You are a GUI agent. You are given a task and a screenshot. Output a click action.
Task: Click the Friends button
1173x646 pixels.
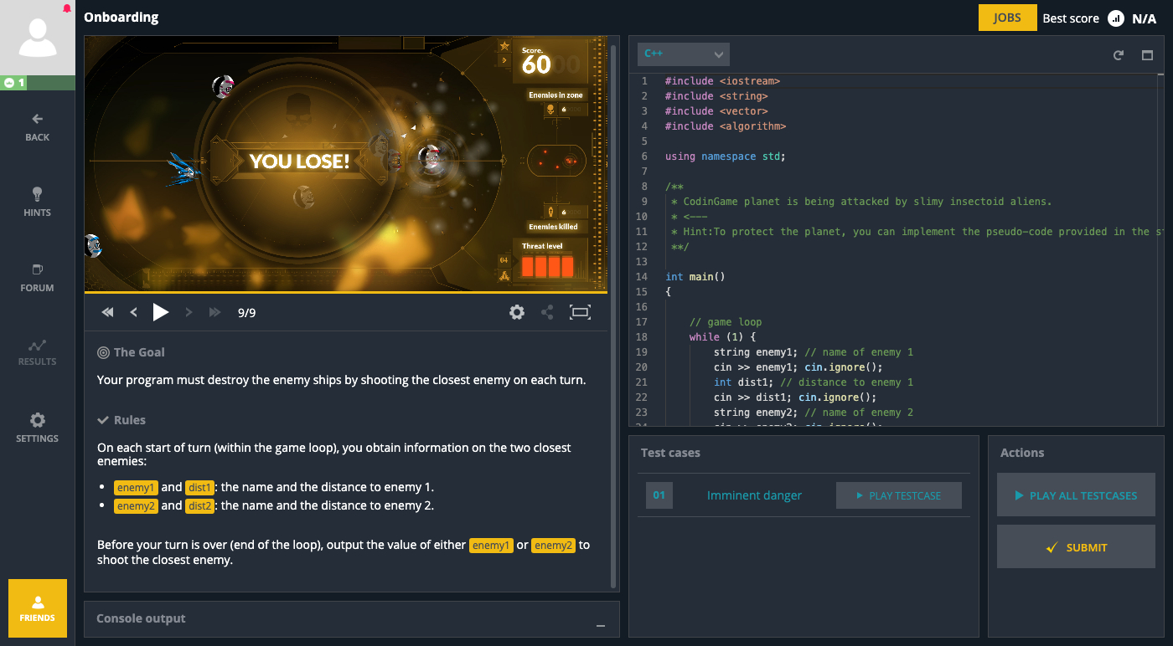point(38,608)
